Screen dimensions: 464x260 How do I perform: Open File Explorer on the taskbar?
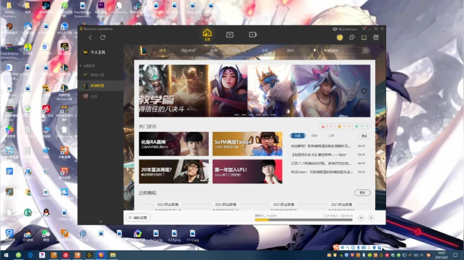113,255
